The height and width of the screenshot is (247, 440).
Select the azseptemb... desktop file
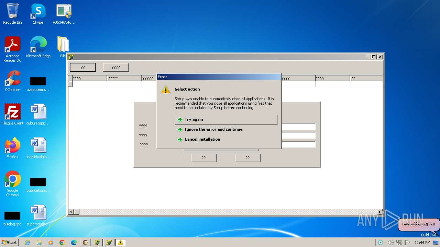pyautogui.click(x=38, y=84)
